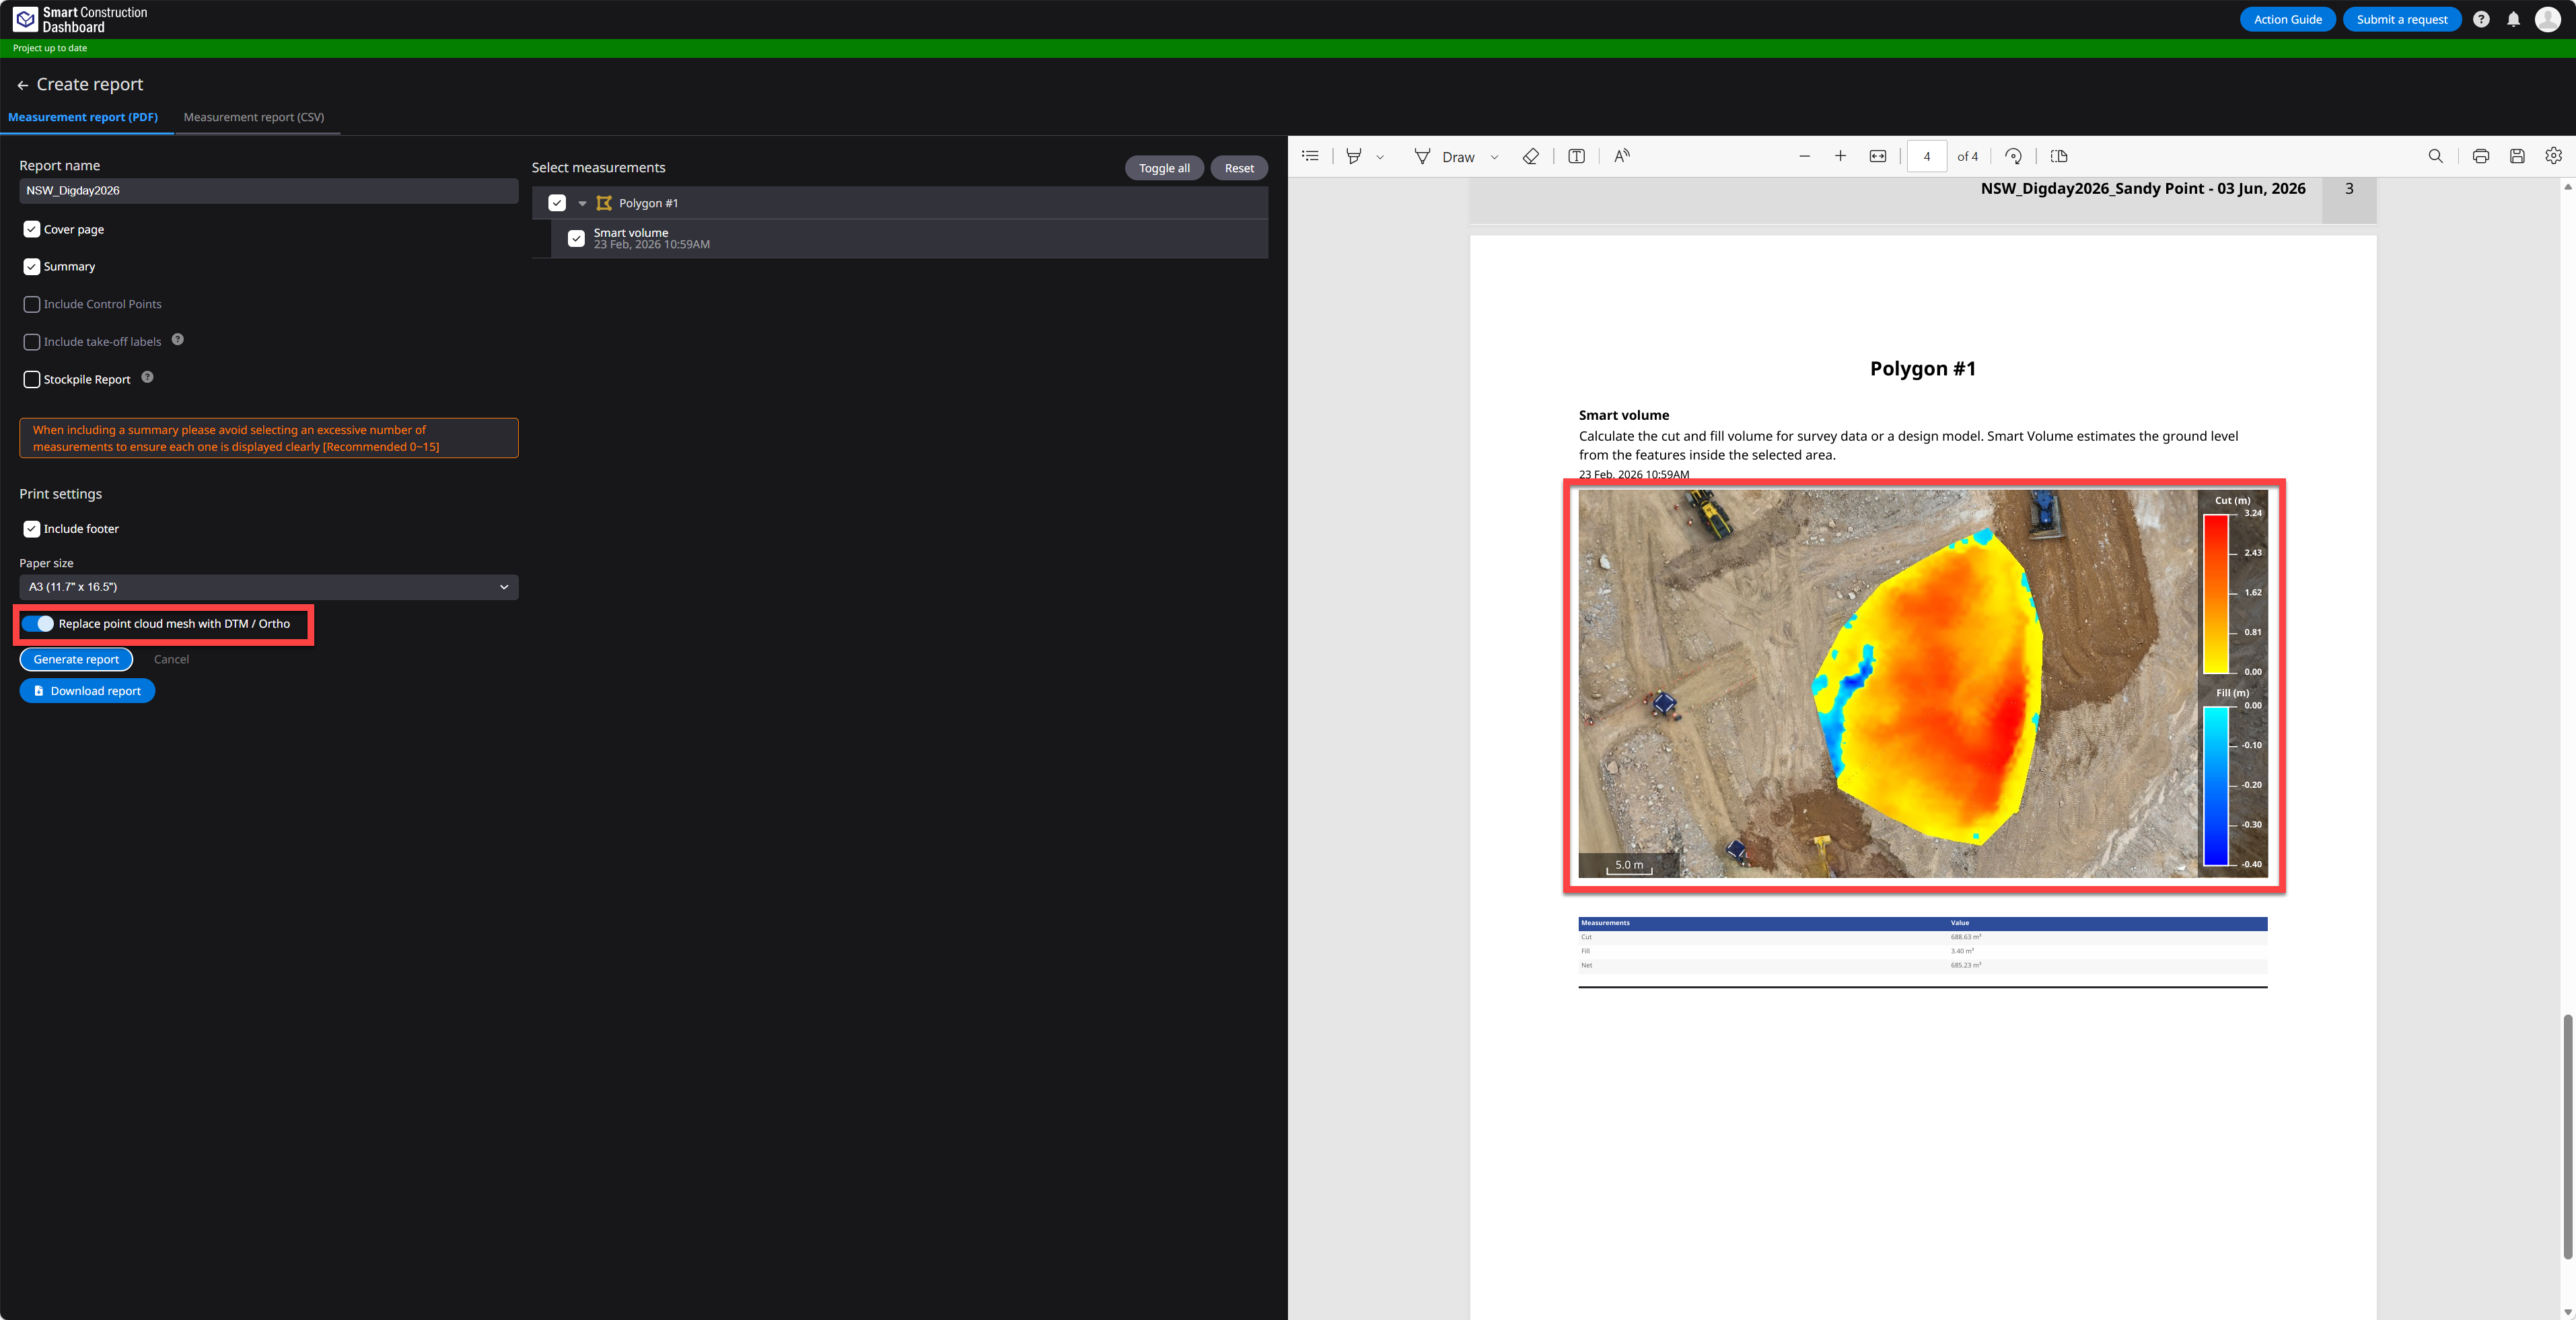Switch to Measurement report (PDF) tab
2576x1320 pixels.
point(83,117)
